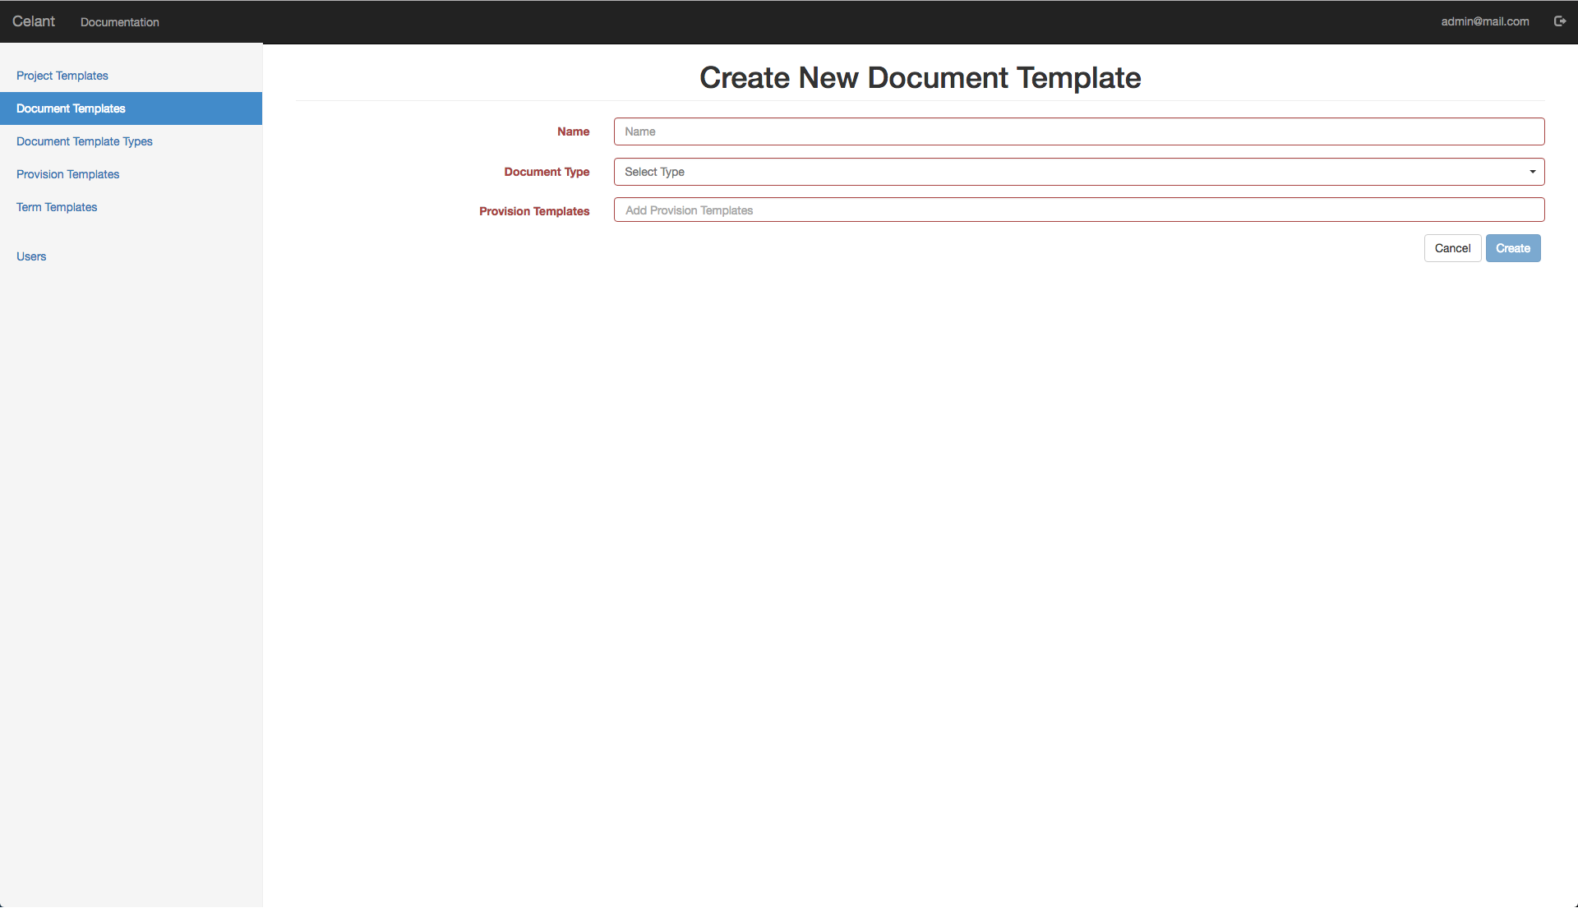
Task: Focus the Name input field
Action: click(x=1079, y=131)
